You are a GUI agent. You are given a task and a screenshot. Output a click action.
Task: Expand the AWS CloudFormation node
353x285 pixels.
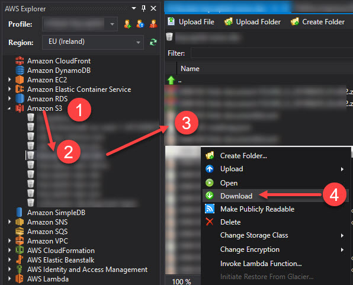(x=9, y=250)
